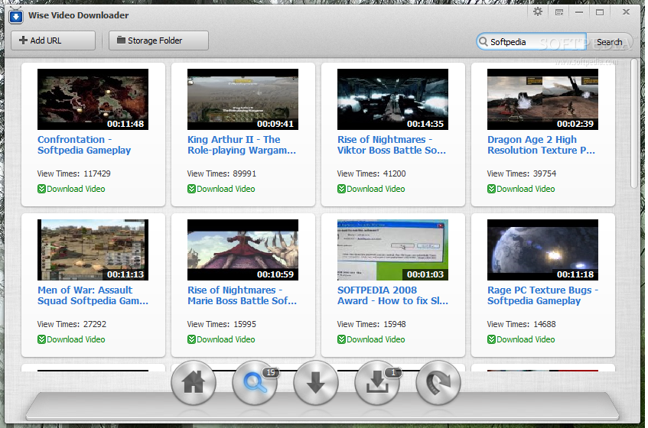Open the search results dock button
Screen dimensions: 648x428
tap(255, 383)
